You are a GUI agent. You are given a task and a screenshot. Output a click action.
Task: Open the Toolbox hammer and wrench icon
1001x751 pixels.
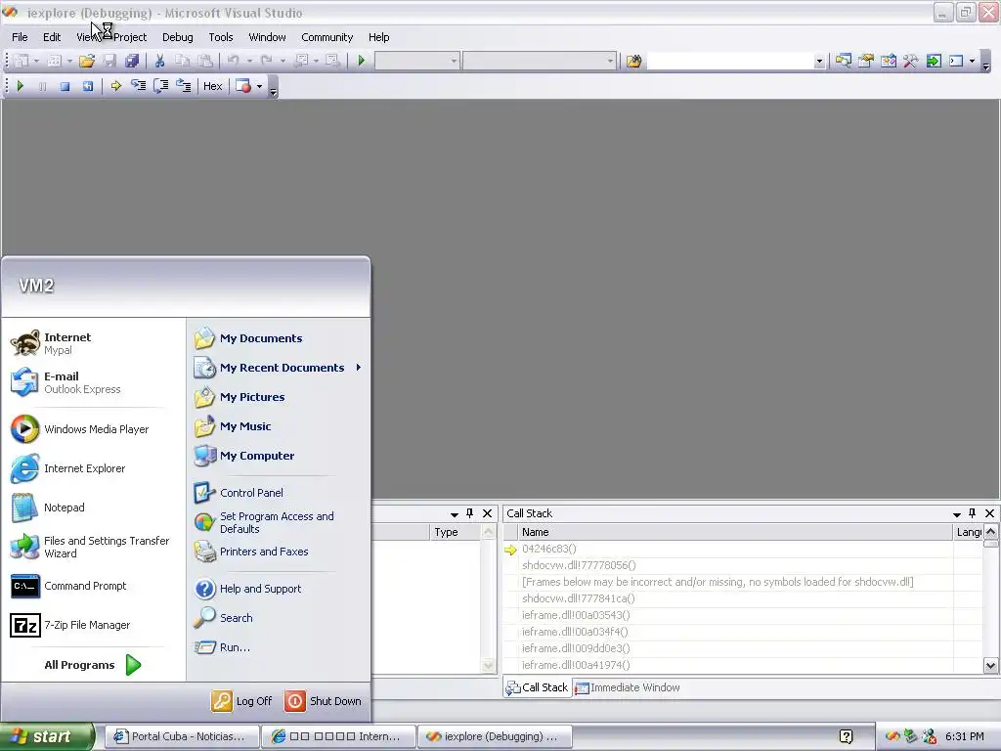click(911, 61)
